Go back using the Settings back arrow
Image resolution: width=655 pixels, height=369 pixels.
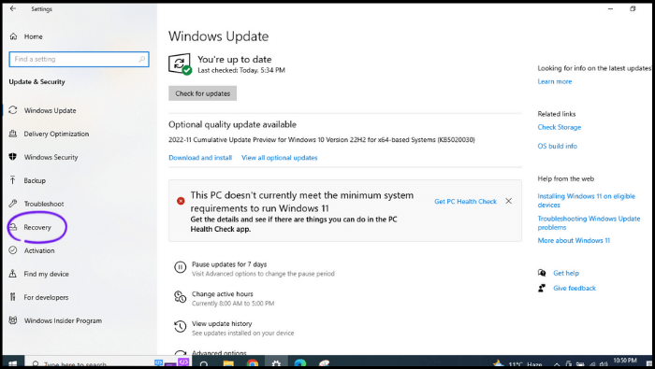coord(13,8)
